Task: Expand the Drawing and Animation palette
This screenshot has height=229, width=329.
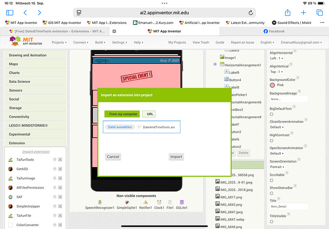Action: point(35,55)
